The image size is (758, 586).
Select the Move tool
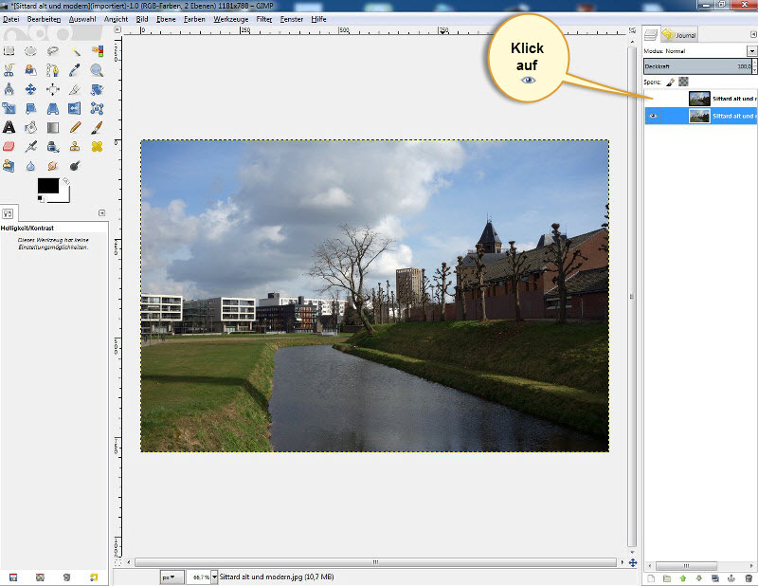point(31,89)
